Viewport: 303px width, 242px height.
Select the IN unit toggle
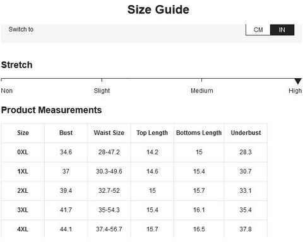coord(282,30)
